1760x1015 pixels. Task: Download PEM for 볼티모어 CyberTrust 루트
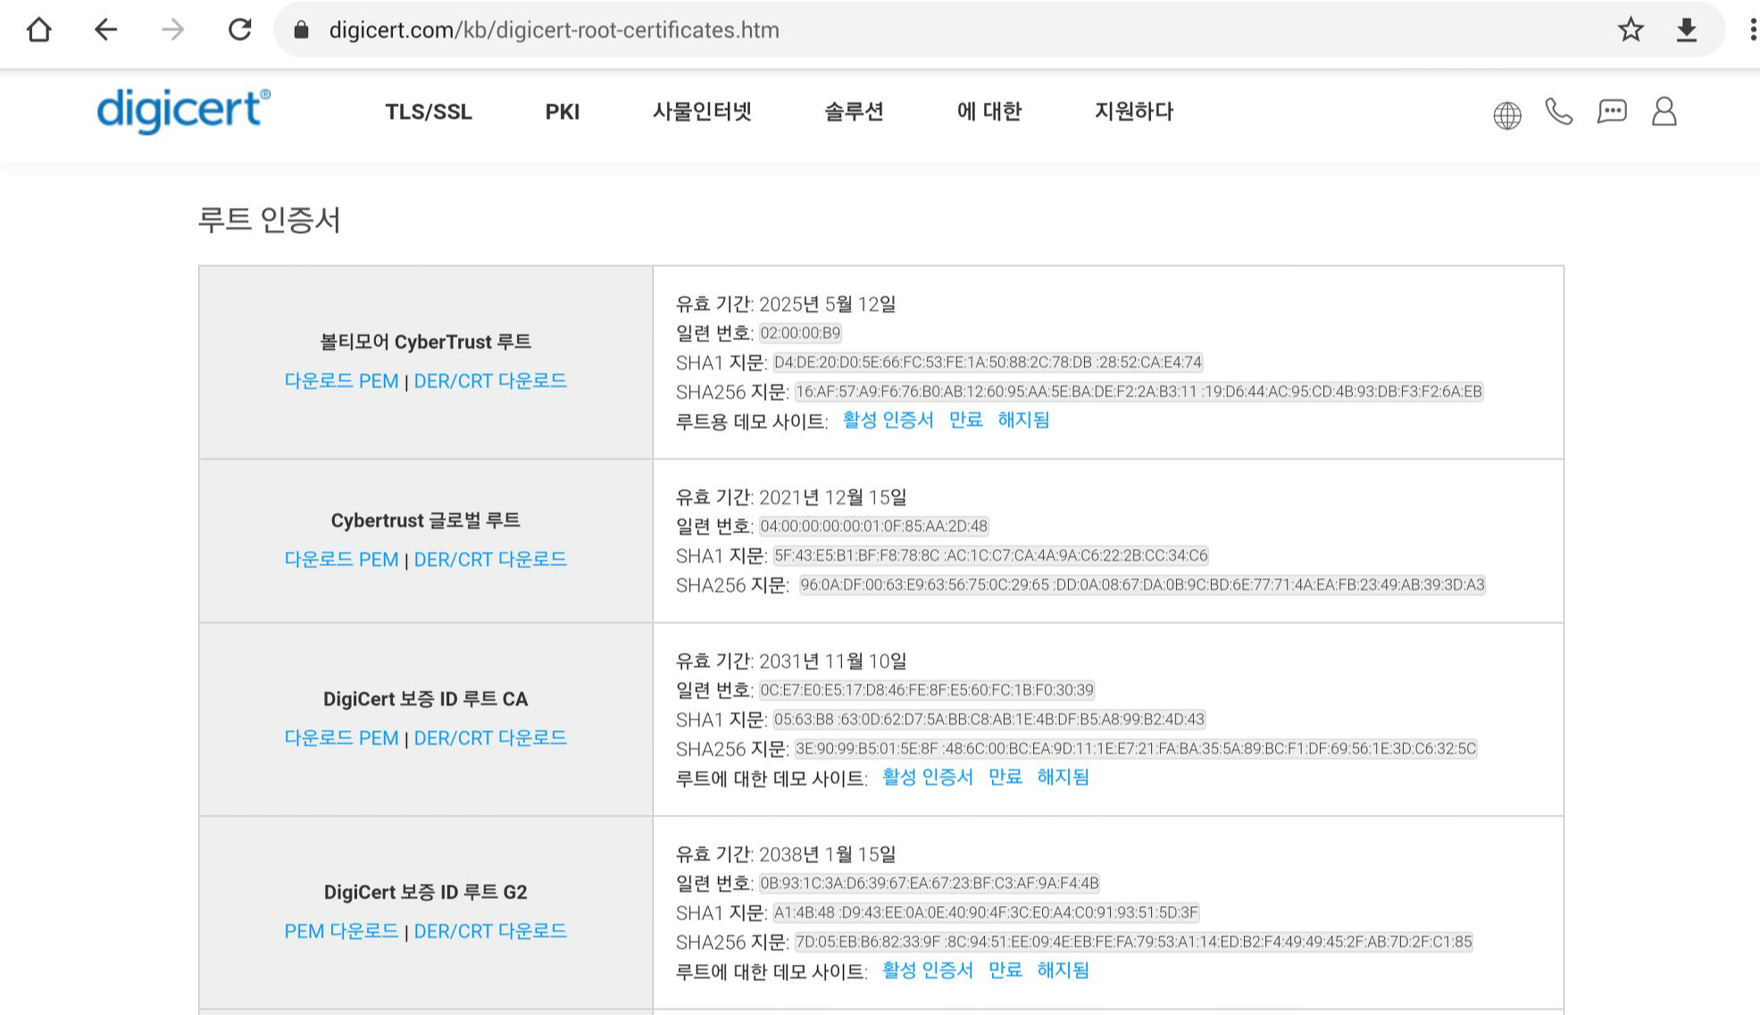341,381
